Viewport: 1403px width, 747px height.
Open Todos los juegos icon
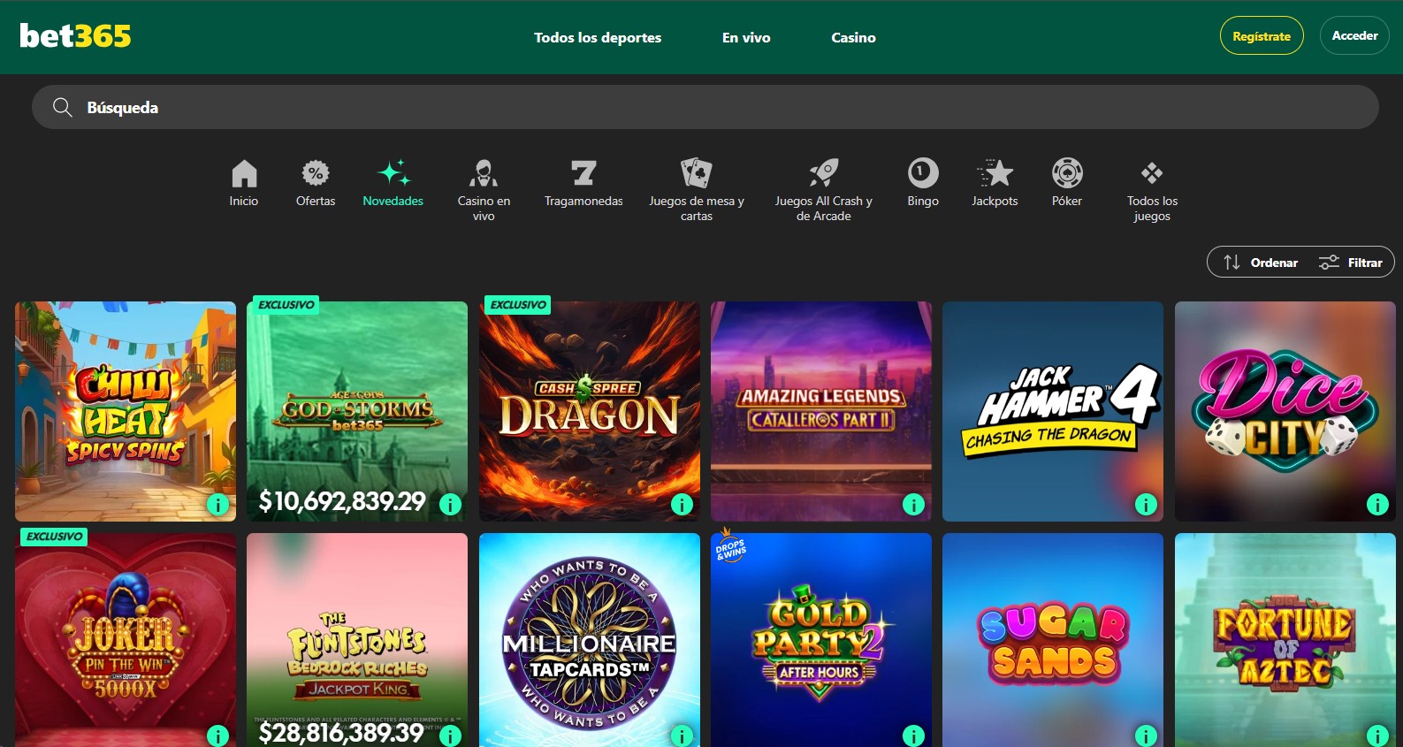click(x=1152, y=173)
